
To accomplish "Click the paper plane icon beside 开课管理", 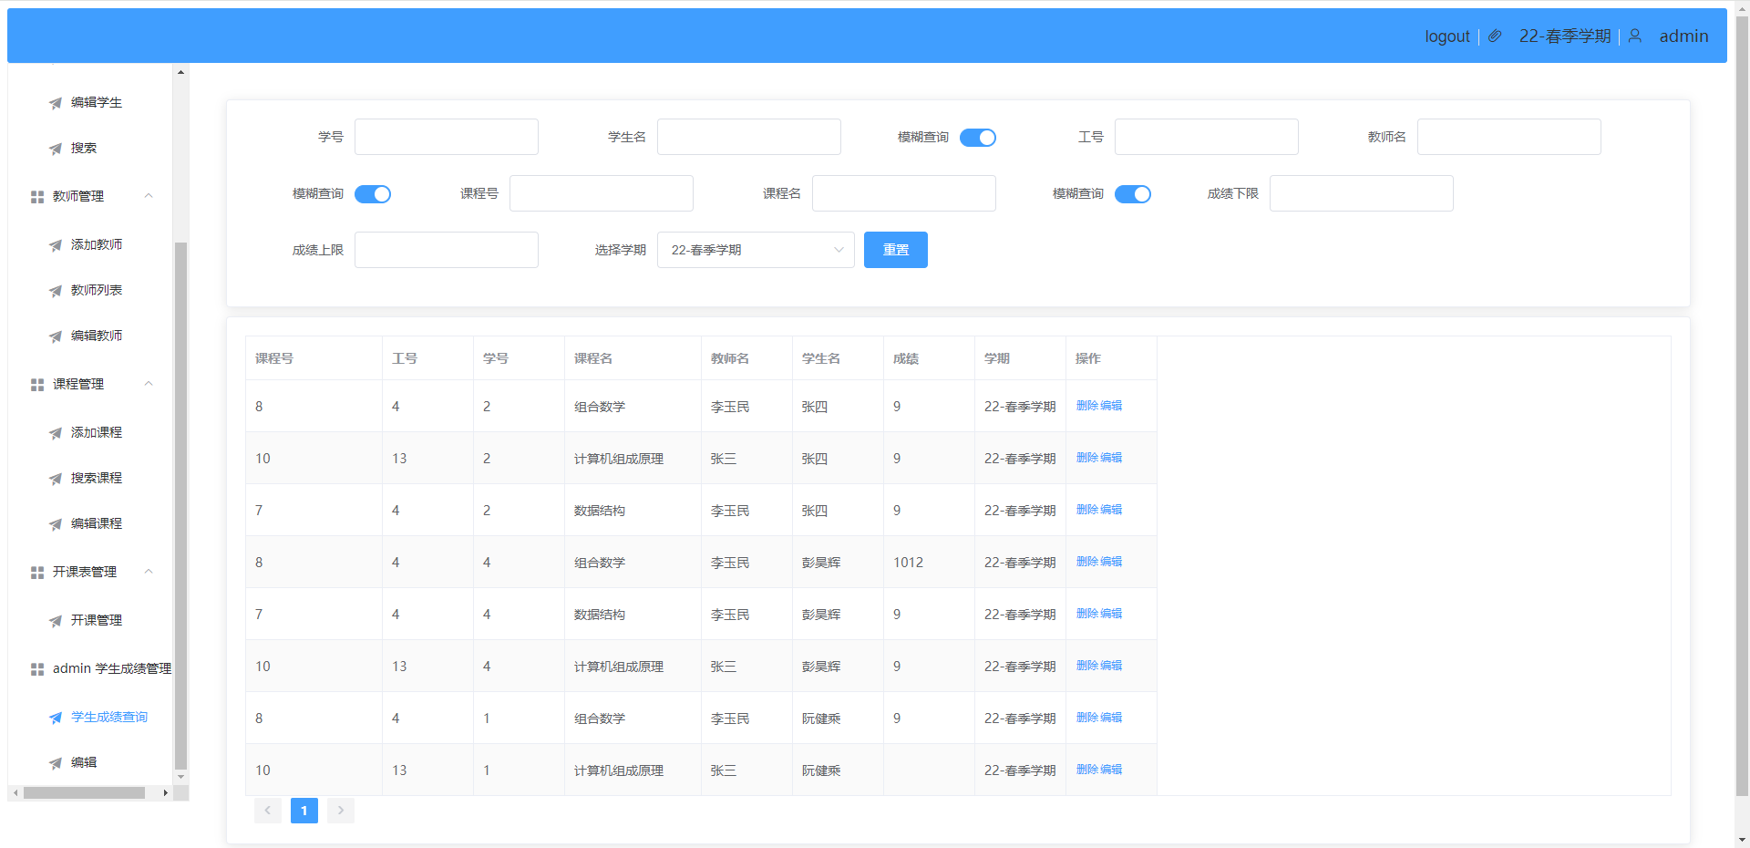I will 56,621.
